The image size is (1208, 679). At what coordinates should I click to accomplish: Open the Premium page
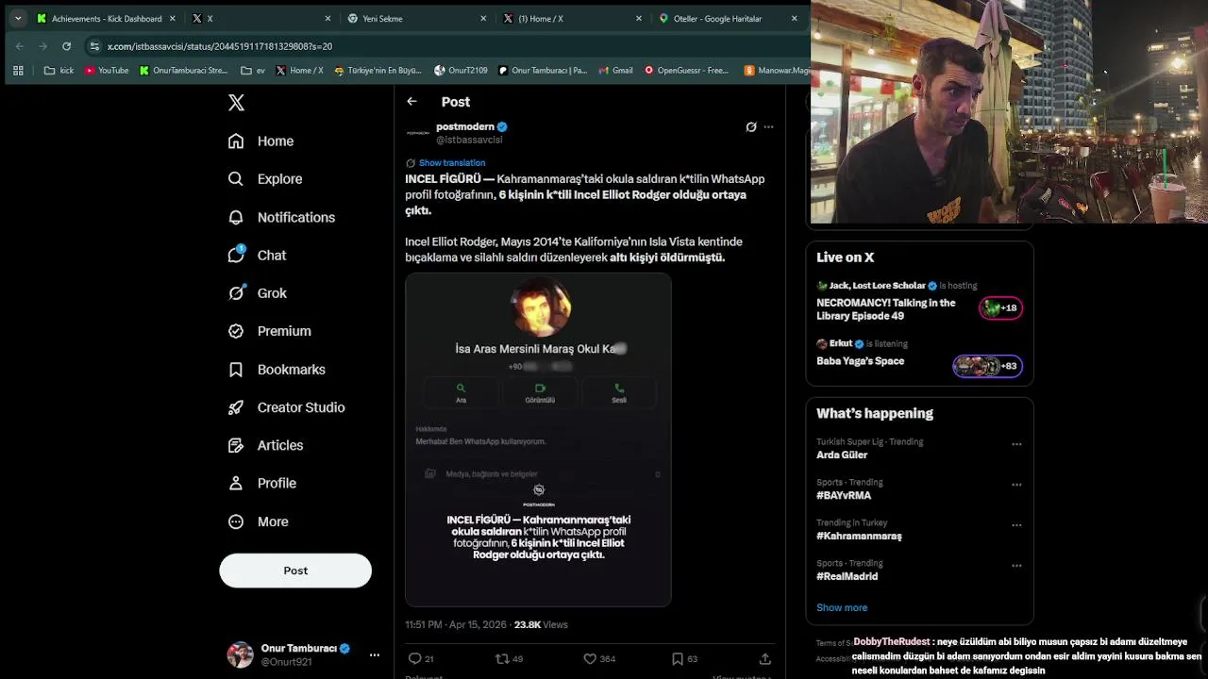270,331
